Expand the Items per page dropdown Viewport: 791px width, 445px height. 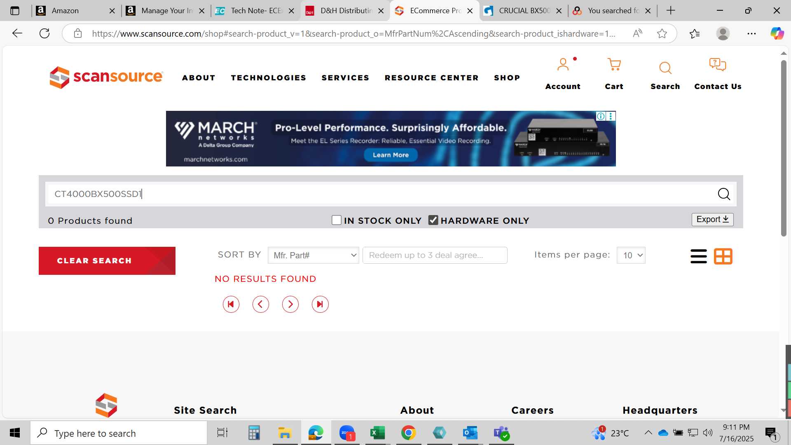coord(631,255)
